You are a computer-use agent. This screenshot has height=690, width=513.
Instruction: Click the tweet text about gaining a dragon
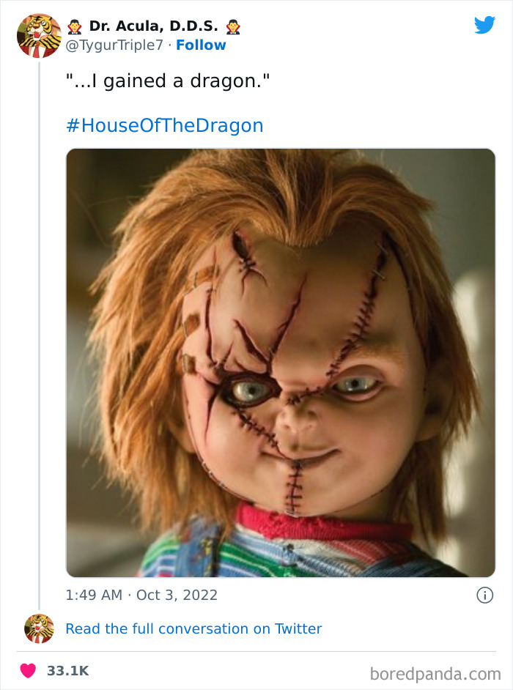[170, 81]
